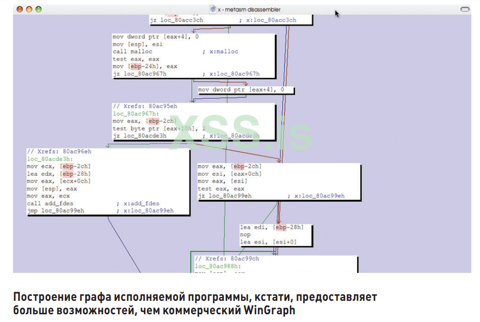Screen dimensions: 480x322
Task: Click the 'jmp loc_80ac99eh' instruction
Action: tap(55, 211)
